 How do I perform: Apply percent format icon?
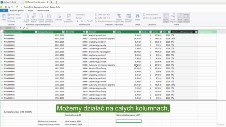(82, 21)
